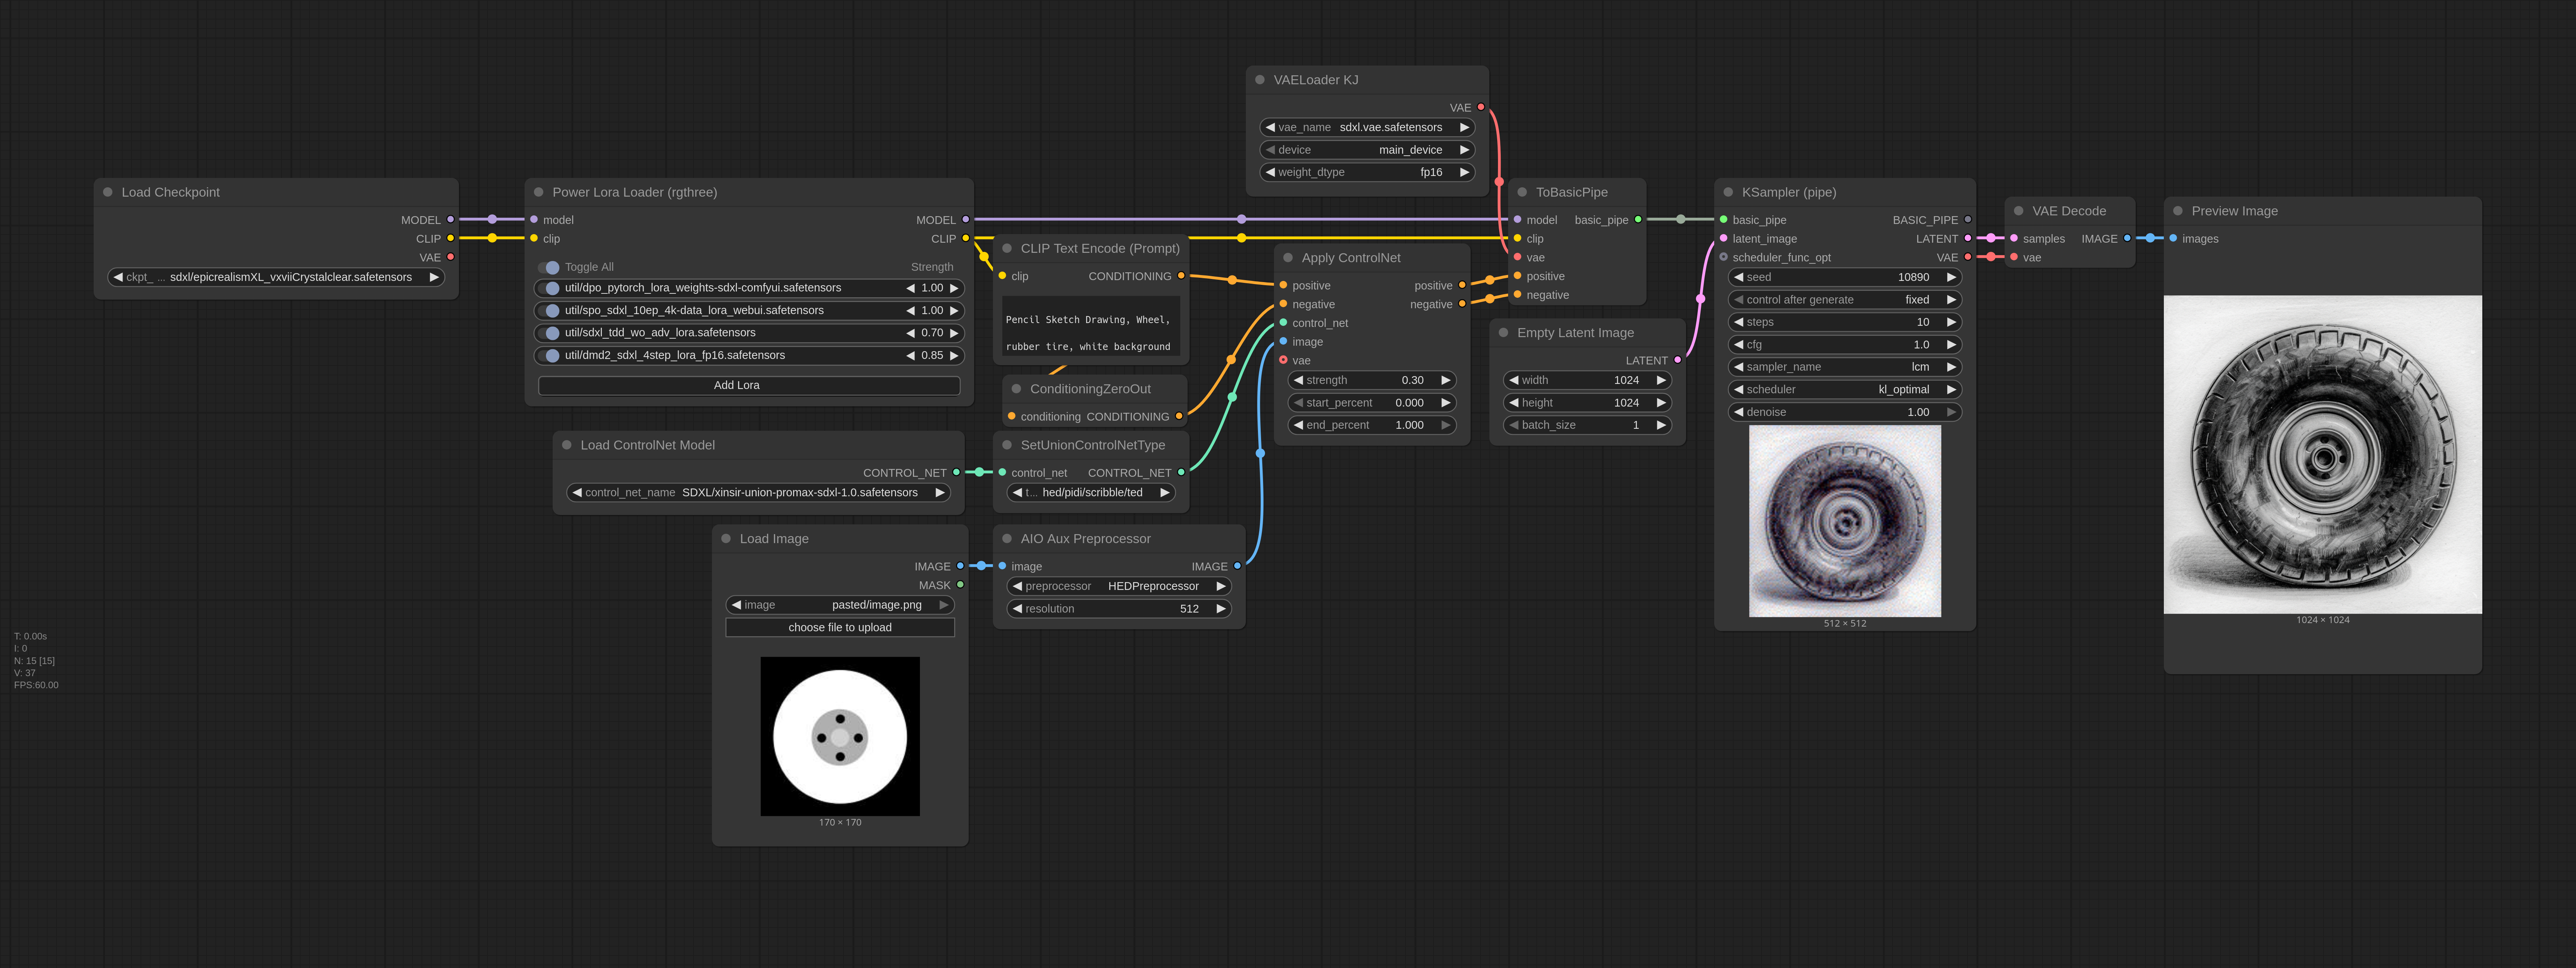Click the MODEL output socket on Load Checkpoint
2576x968 pixels.
[x=451, y=219]
